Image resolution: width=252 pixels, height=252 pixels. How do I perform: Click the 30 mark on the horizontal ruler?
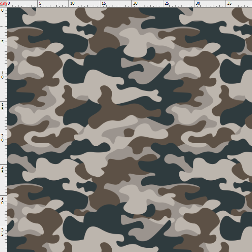click(x=198, y=3)
